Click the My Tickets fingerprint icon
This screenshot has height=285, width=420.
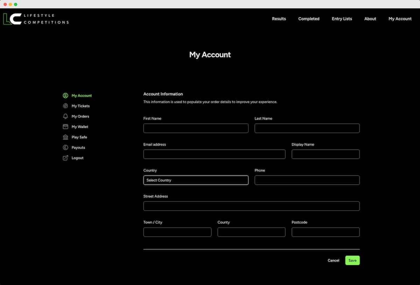(65, 106)
